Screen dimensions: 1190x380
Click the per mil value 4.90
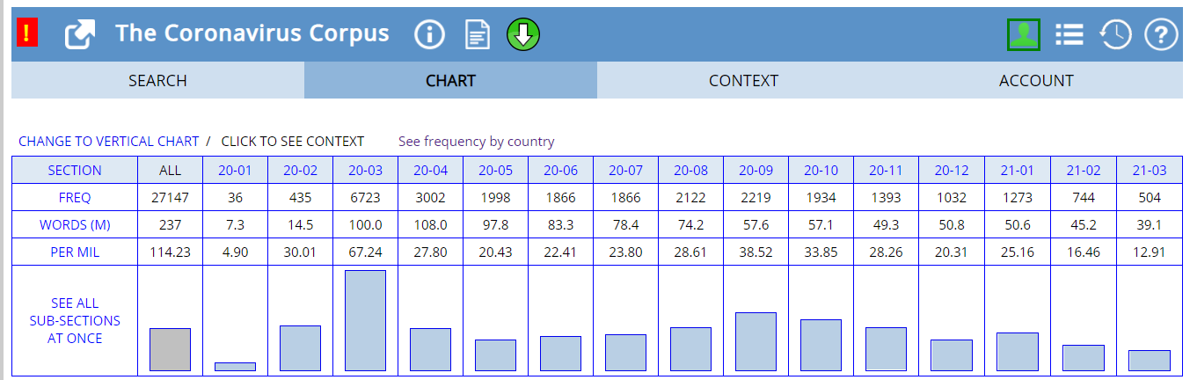click(x=235, y=252)
